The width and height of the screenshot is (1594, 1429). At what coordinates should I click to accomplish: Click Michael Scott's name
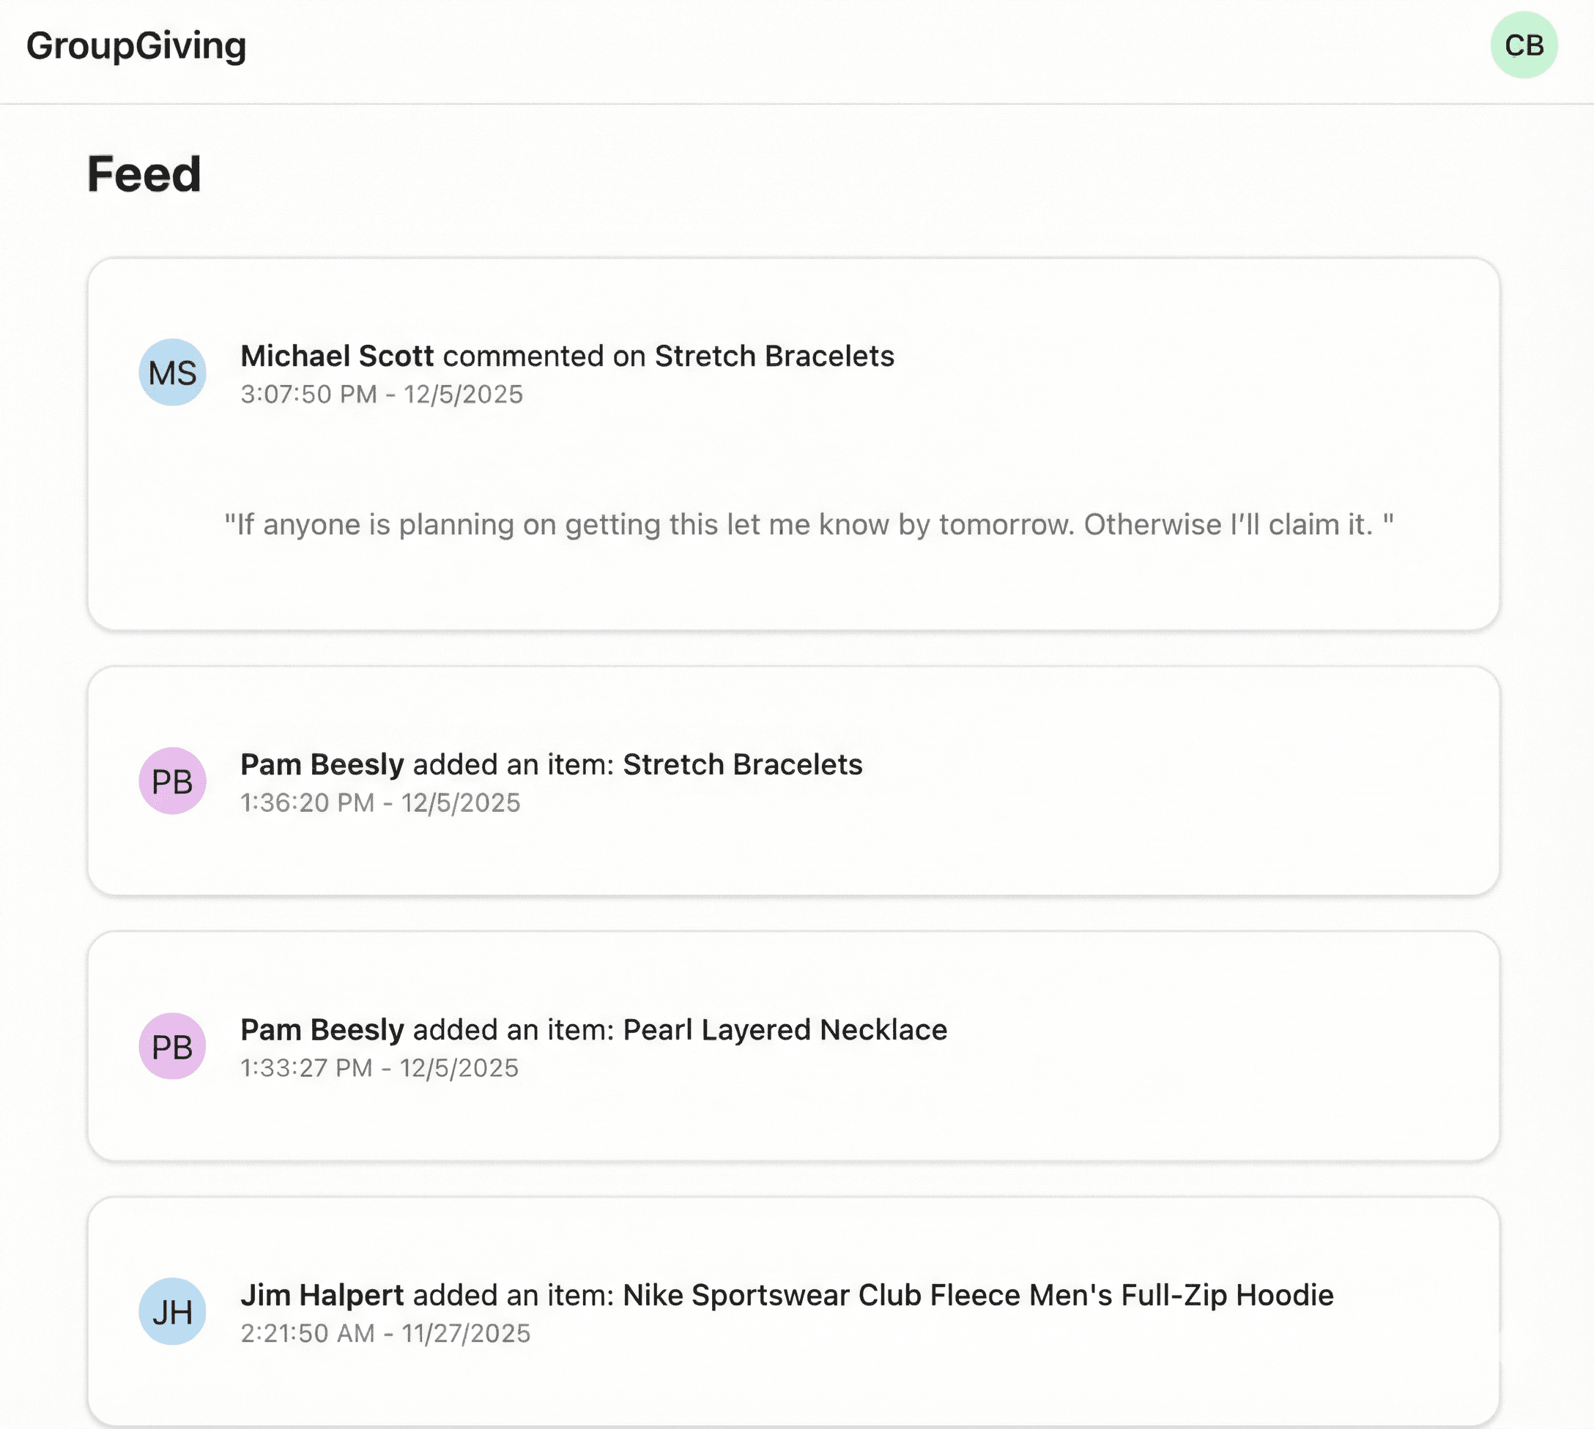(336, 356)
